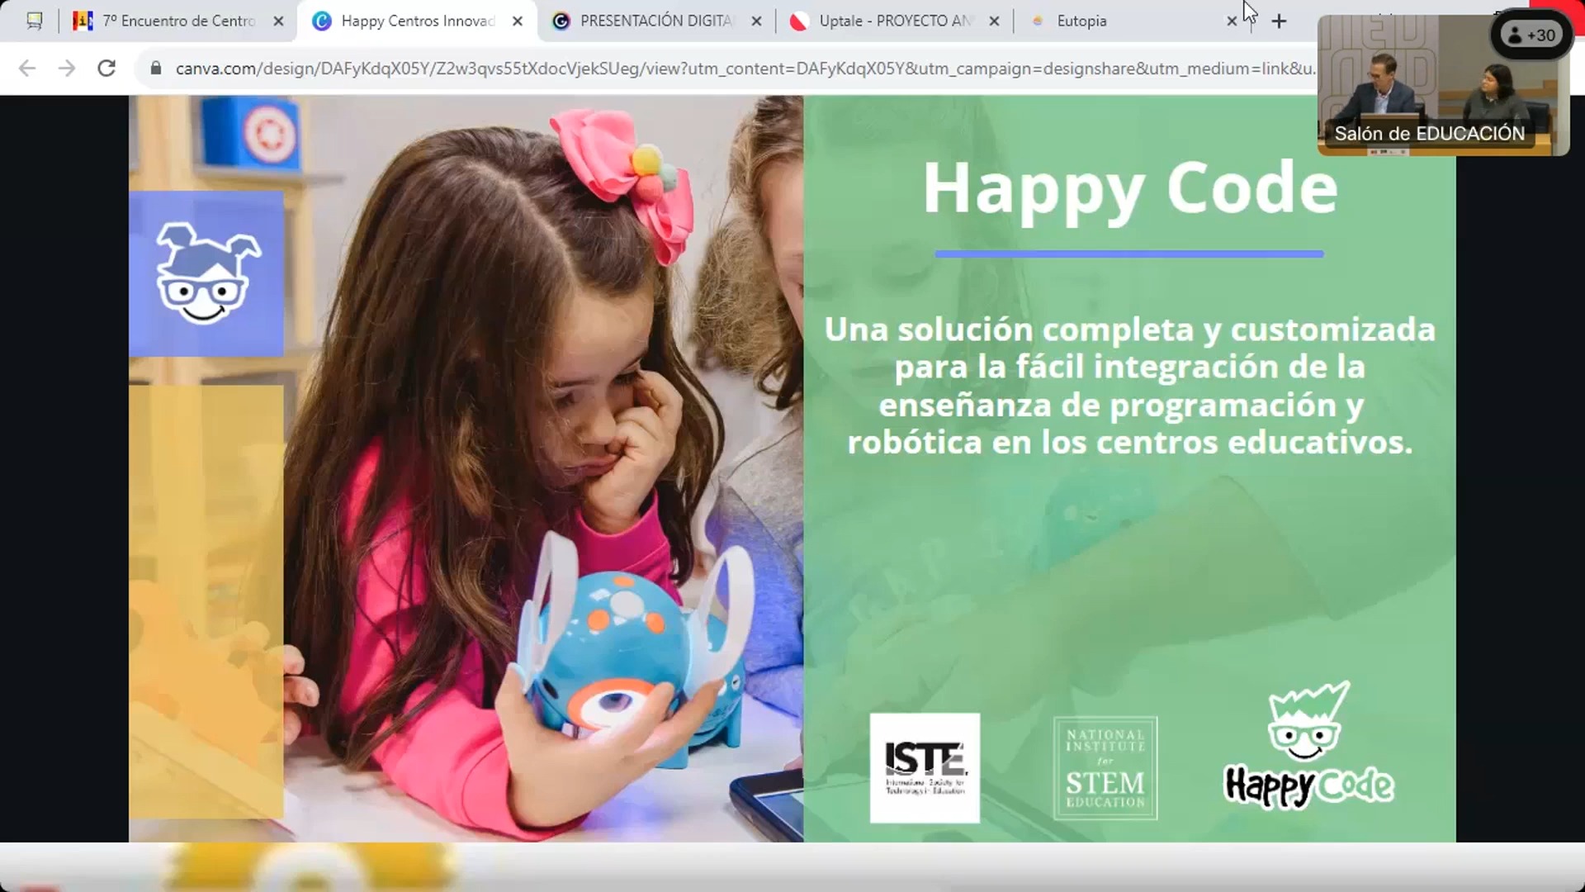Click the Happy Code slide title
Screen dimensions: 1585x892
1129,189
